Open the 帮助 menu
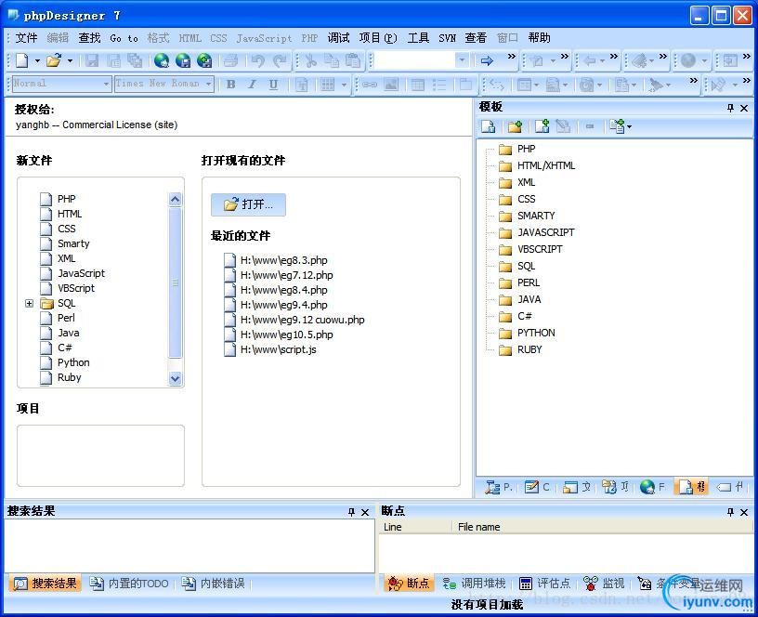Image resolution: width=758 pixels, height=617 pixels. click(x=539, y=38)
